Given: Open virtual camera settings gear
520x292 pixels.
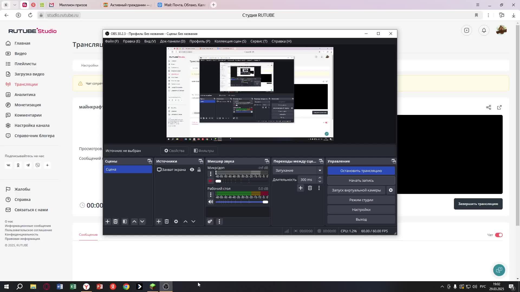Looking at the screenshot, I should coord(391,190).
